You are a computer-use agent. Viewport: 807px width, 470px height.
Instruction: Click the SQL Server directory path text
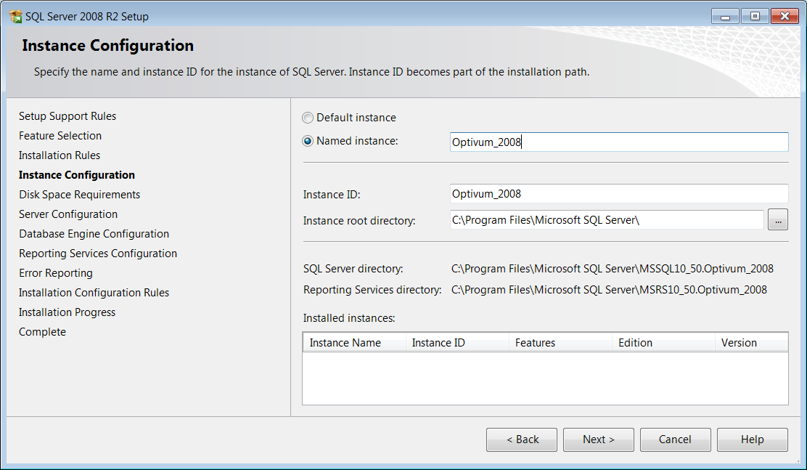tap(613, 269)
